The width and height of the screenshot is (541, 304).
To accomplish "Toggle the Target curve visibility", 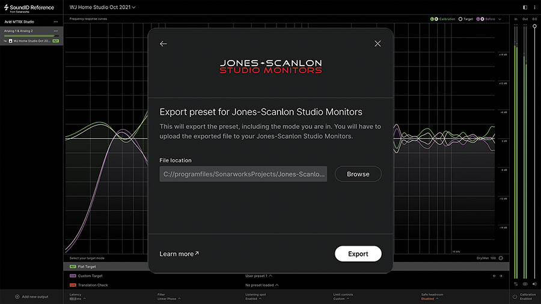I will pos(460,19).
